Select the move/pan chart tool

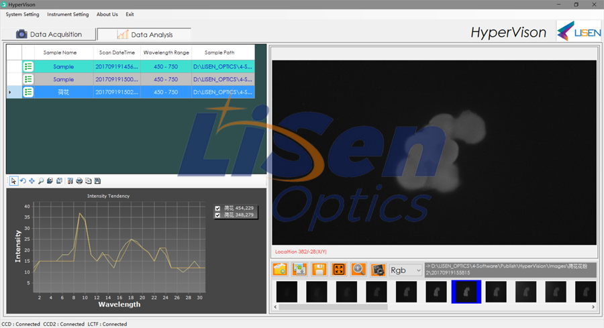click(x=32, y=181)
